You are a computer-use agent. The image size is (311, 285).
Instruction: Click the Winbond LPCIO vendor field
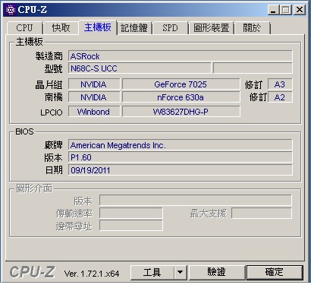[94, 112]
